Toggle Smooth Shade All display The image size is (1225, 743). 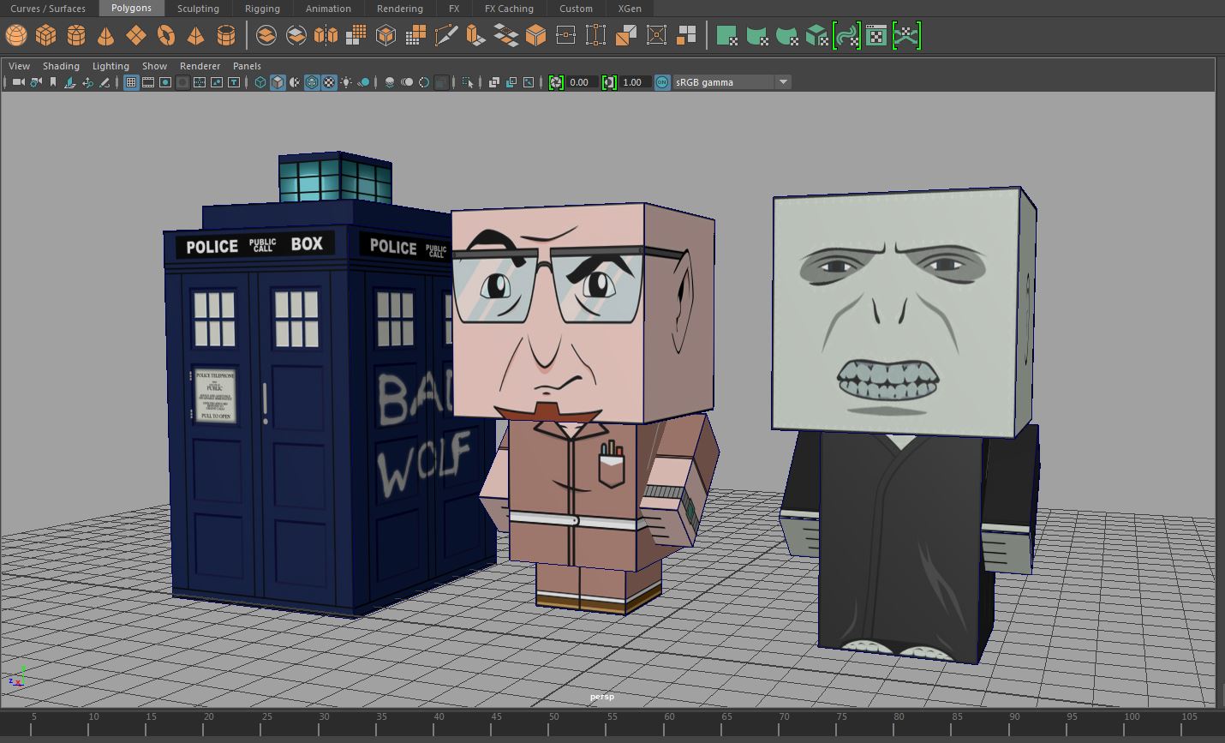point(278,82)
